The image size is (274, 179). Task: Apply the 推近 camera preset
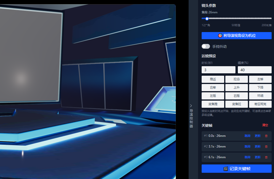coord(213,79)
